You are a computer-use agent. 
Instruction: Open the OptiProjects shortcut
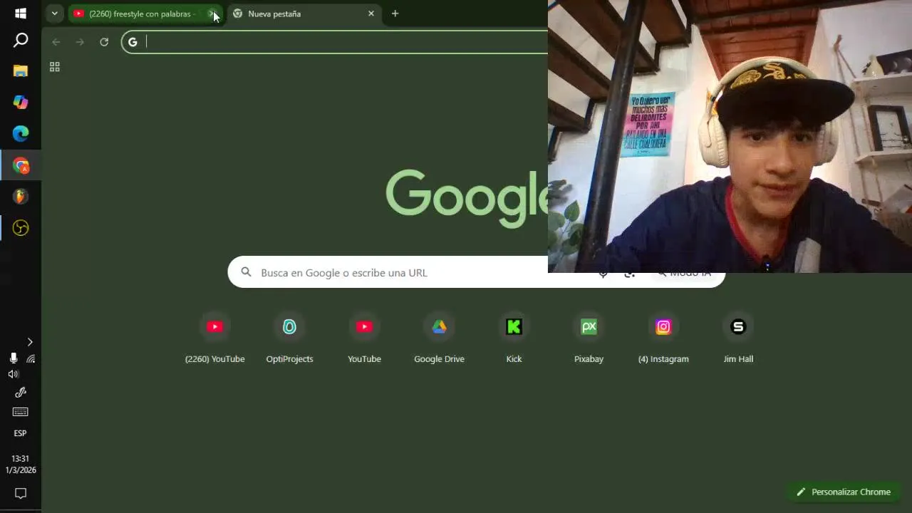[x=289, y=338]
